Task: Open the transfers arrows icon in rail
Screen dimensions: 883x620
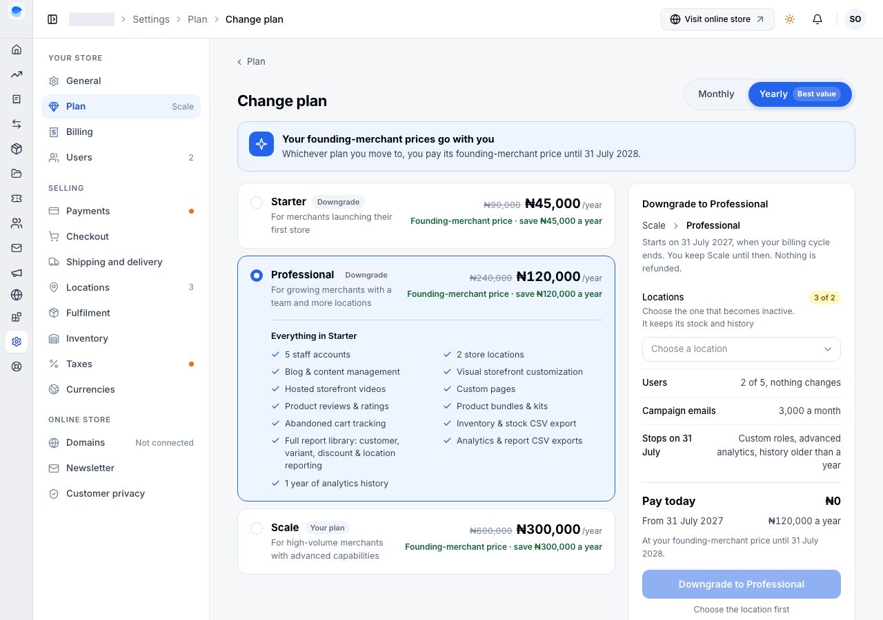Action: tap(17, 124)
